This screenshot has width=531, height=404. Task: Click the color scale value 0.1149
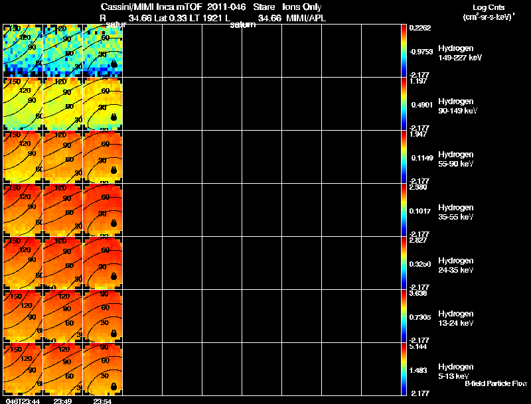422,158
